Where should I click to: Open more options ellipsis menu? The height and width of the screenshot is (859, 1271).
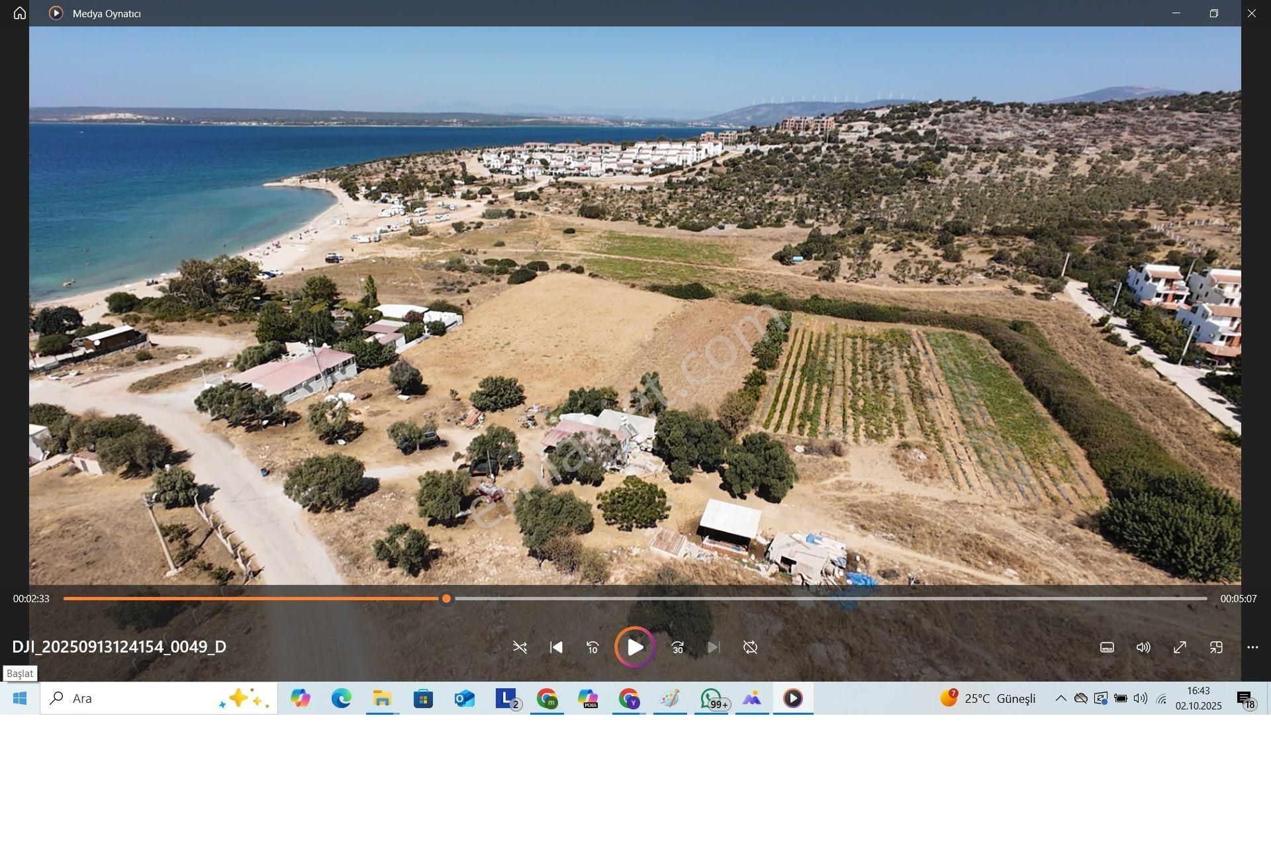(x=1252, y=647)
